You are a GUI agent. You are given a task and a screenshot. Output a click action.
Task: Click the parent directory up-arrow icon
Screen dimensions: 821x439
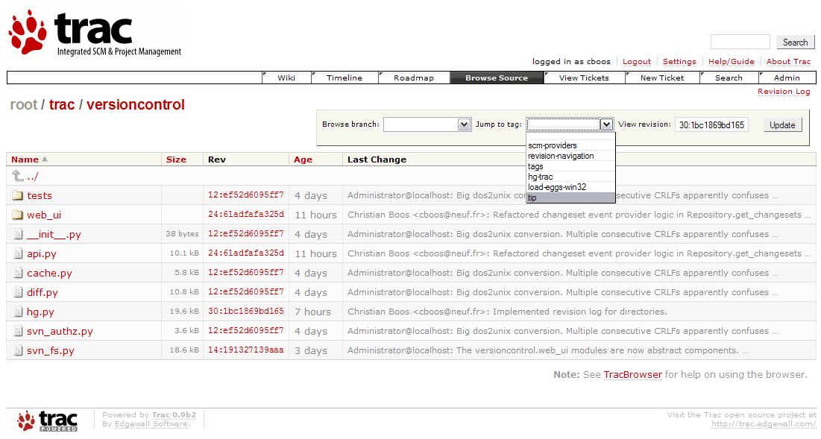tap(18, 176)
